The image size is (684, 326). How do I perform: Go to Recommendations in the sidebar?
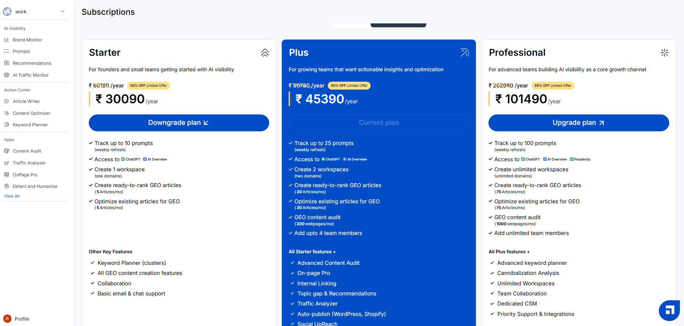click(32, 63)
